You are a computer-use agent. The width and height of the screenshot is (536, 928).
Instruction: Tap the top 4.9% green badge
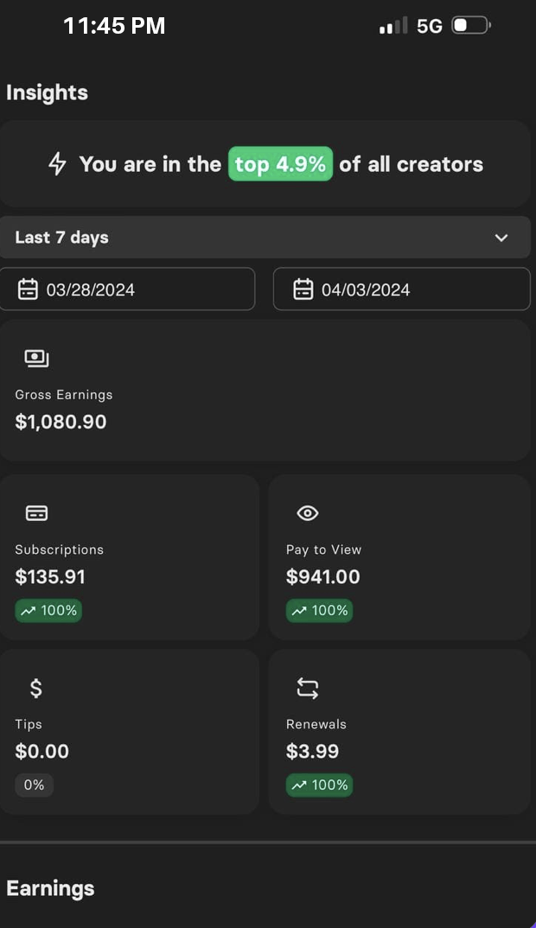tap(280, 164)
